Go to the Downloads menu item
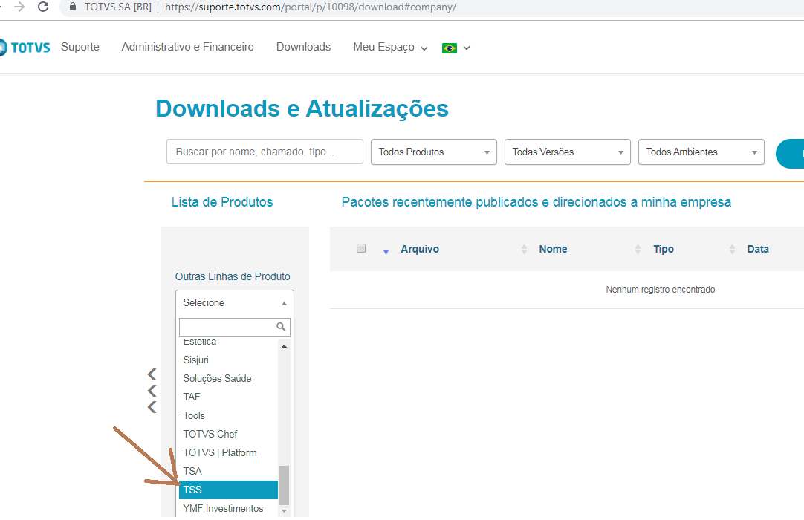 pos(304,47)
